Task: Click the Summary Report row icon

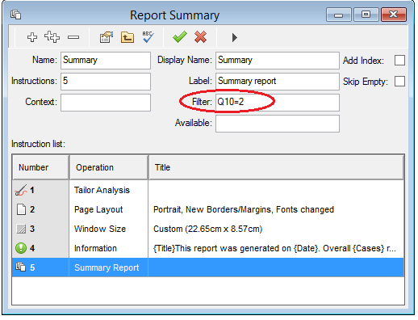Action: [x=21, y=267]
